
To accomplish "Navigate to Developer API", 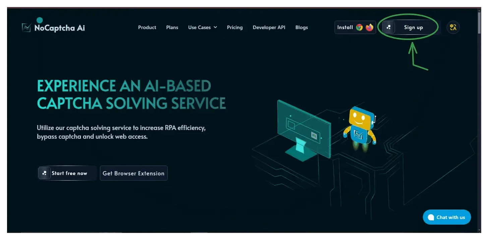I will click(269, 27).
